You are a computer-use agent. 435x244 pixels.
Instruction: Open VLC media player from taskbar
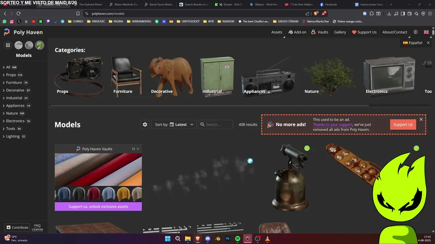pyautogui.click(x=267, y=239)
